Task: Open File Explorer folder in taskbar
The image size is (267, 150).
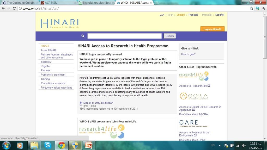Action: [34, 145]
